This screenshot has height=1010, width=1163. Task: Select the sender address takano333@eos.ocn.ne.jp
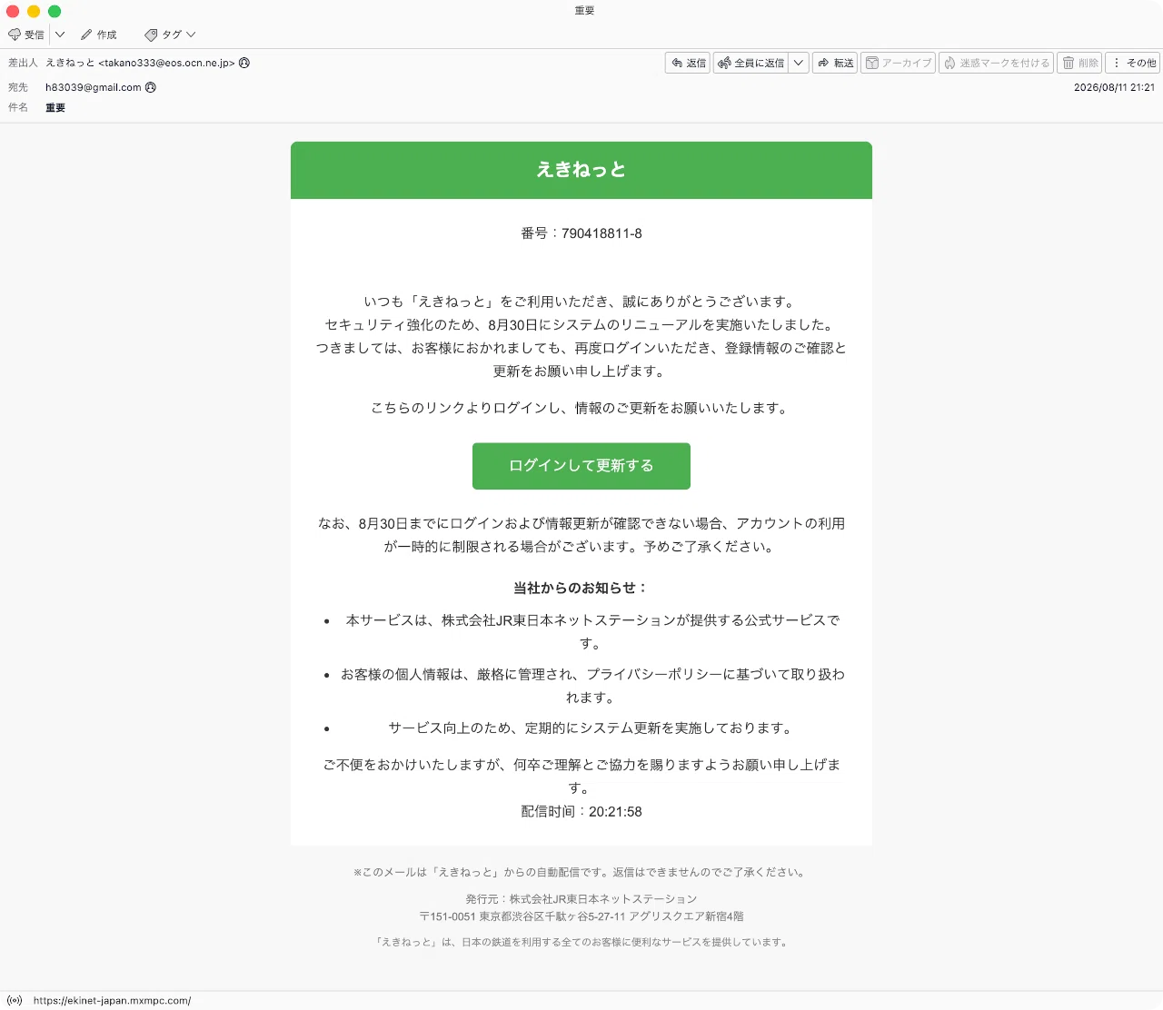click(167, 63)
